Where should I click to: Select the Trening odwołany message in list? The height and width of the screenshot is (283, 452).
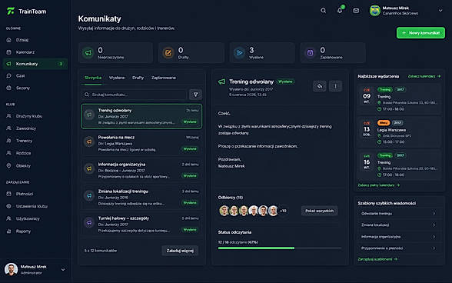click(x=141, y=116)
